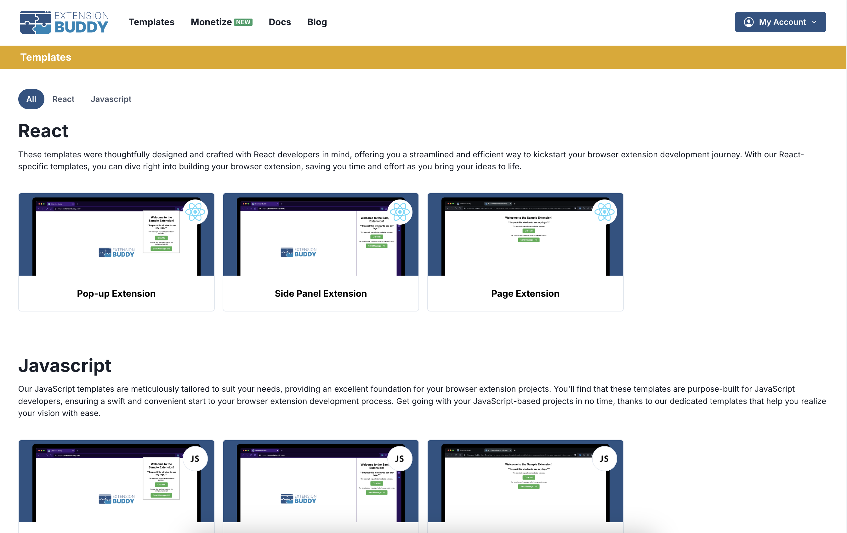
Task: Go to the Docs page
Action: (280, 22)
